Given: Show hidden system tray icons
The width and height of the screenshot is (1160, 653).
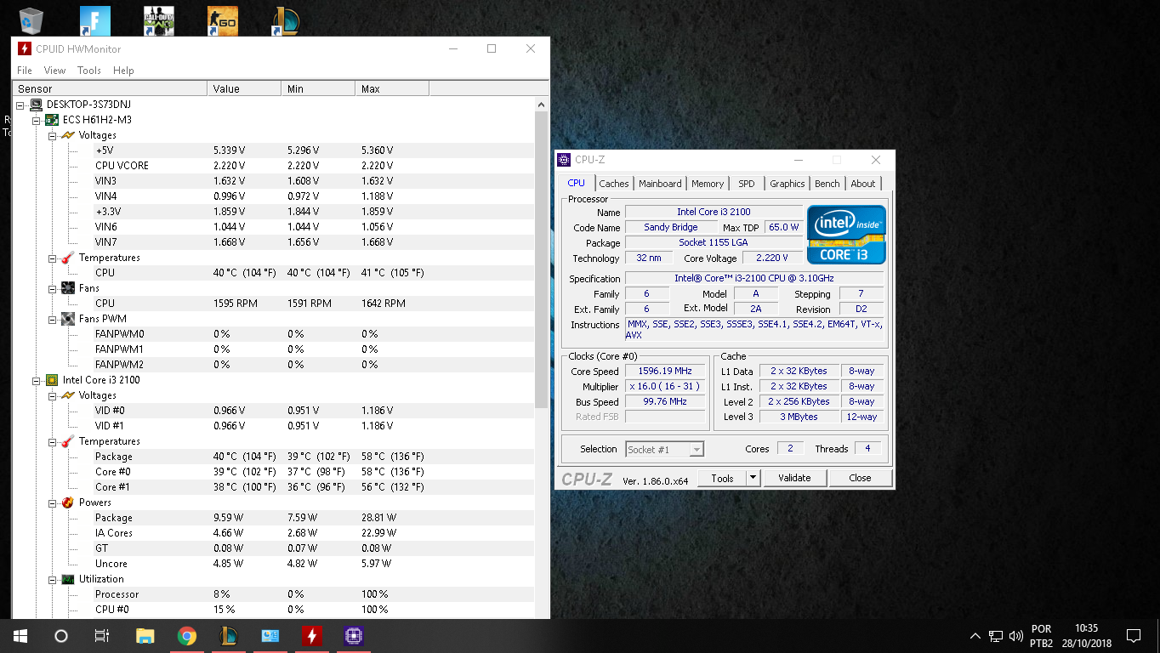Looking at the screenshot, I should pos(975,636).
